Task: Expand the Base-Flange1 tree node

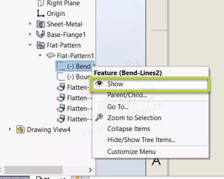Action: [x=30, y=35]
